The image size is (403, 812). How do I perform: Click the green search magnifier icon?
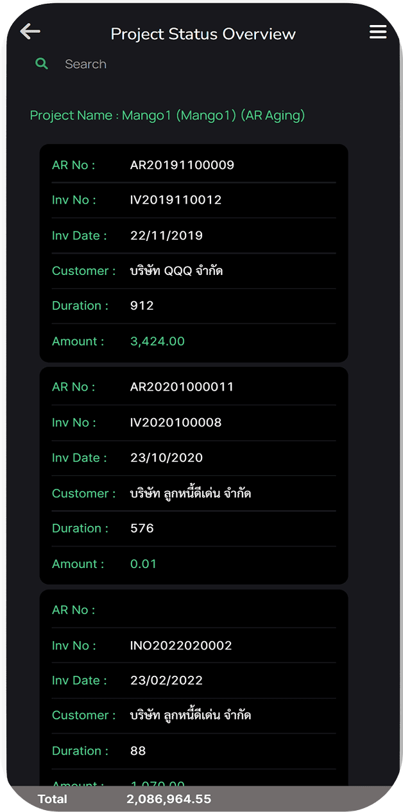click(42, 64)
